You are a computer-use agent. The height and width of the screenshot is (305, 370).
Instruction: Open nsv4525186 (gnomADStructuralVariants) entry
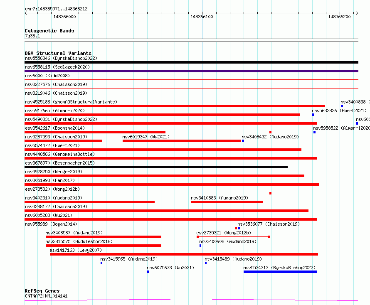(71, 102)
